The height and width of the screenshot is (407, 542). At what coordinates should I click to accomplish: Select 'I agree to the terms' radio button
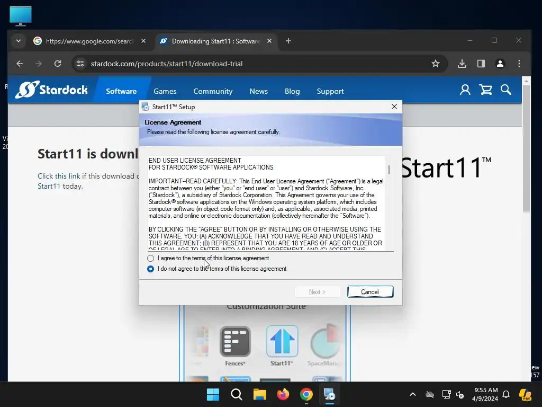point(150,258)
